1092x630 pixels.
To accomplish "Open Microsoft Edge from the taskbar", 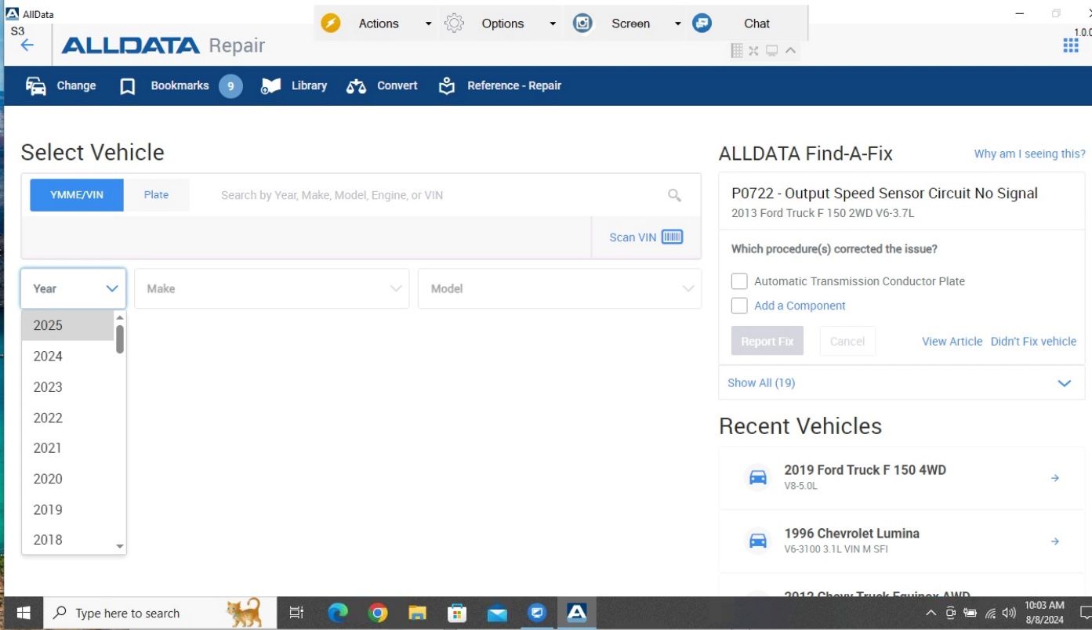I will point(338,614).
